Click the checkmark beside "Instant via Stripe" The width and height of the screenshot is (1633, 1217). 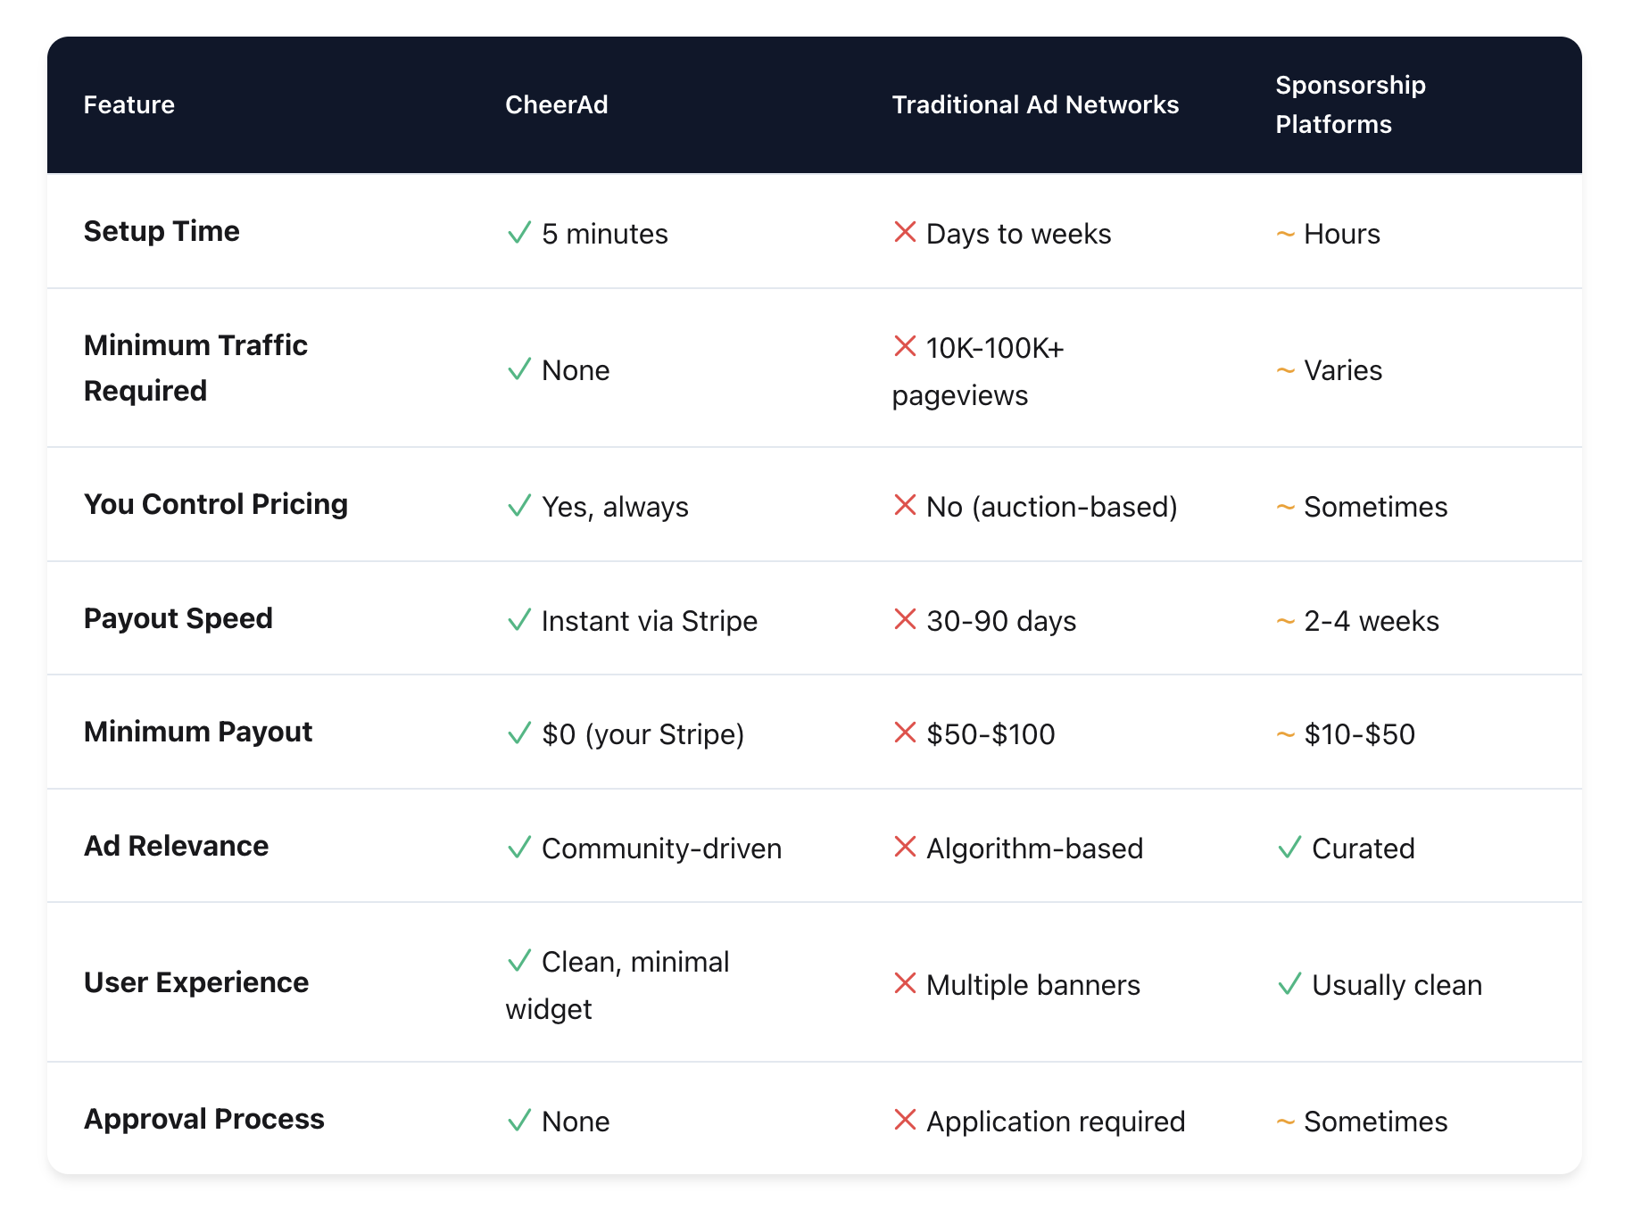(519, 620)
